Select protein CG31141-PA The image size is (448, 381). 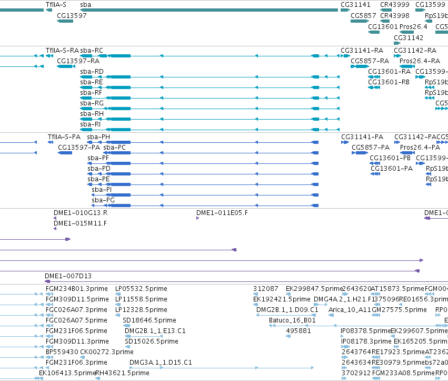pos(345,142)
